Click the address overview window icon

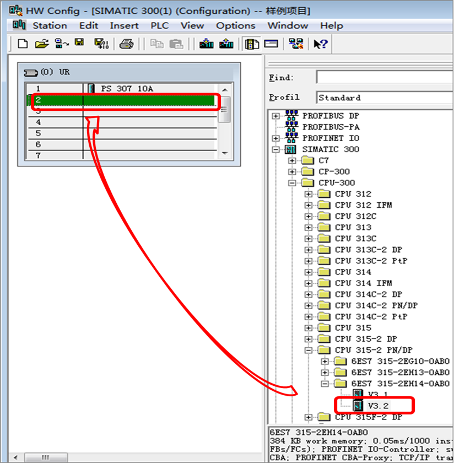[271, 44]
